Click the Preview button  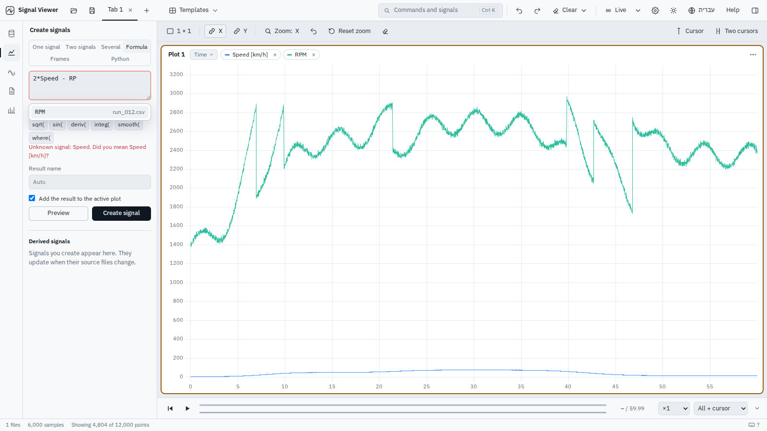click(x=58, y=213)
